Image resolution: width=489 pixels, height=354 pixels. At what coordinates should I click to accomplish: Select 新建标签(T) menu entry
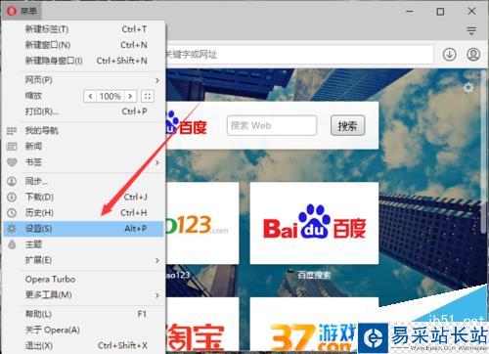point(83,29)
